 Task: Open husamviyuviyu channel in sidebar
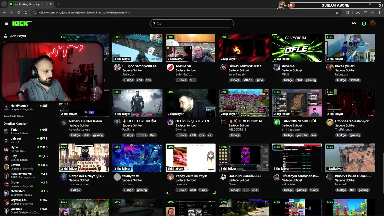(x=26, y=175)
